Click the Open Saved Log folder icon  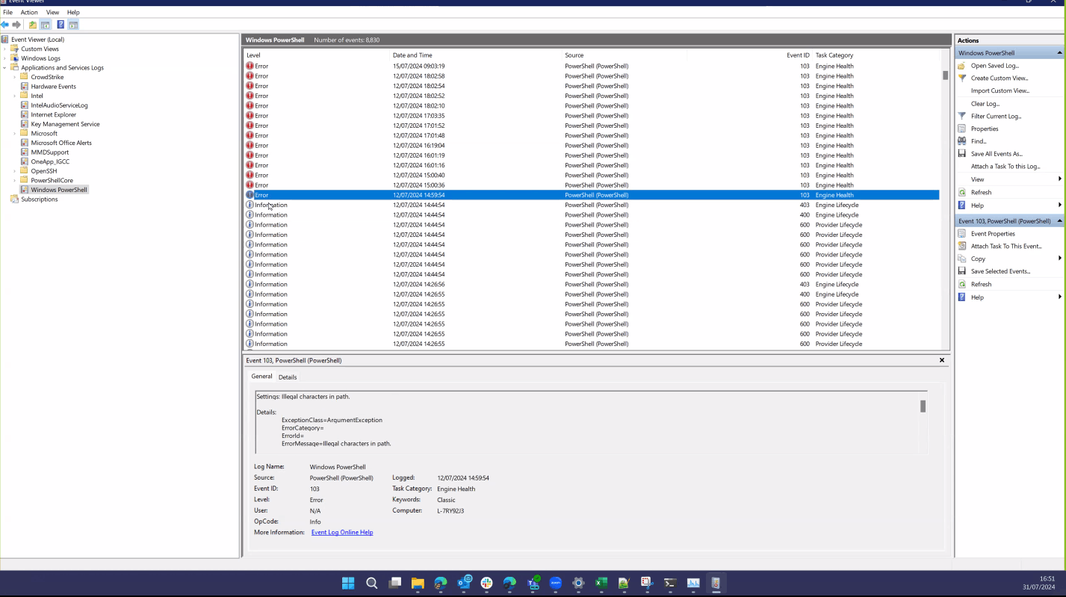(x=962, y=66)
